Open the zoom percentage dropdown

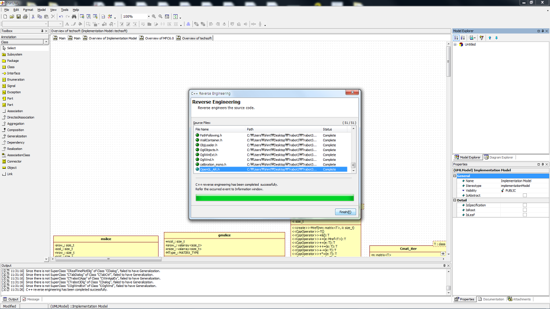pyautogui.click(x=149, y=17)
